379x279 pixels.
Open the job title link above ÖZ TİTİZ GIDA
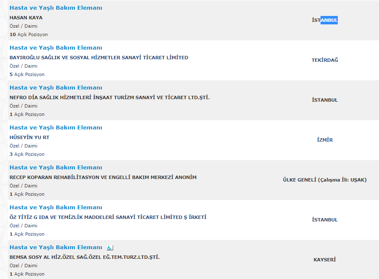click(56, 208)
